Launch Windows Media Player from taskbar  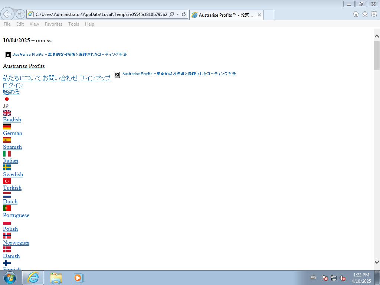pyautogui.click(x=78, y=278)
